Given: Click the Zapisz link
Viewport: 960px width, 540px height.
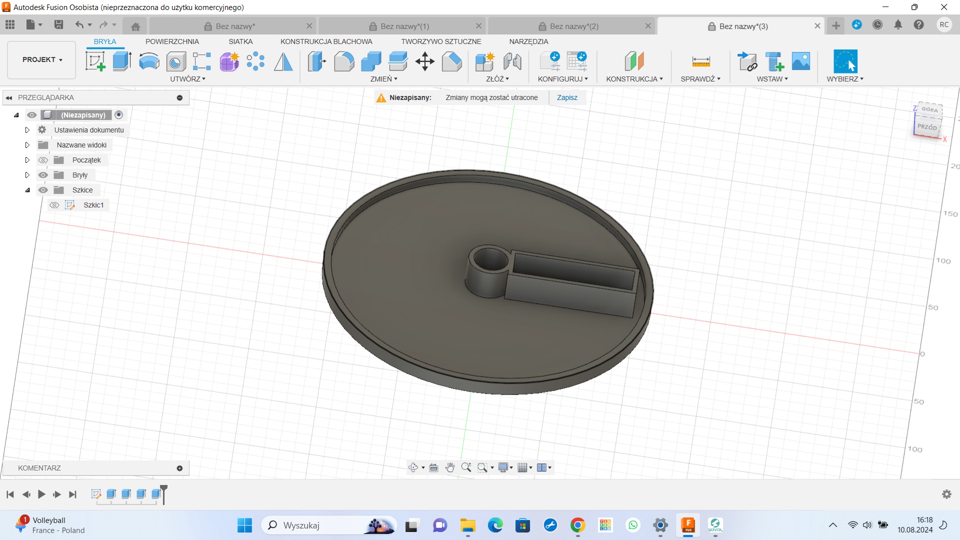Looking at the screenshot, I should coord(567,97).
